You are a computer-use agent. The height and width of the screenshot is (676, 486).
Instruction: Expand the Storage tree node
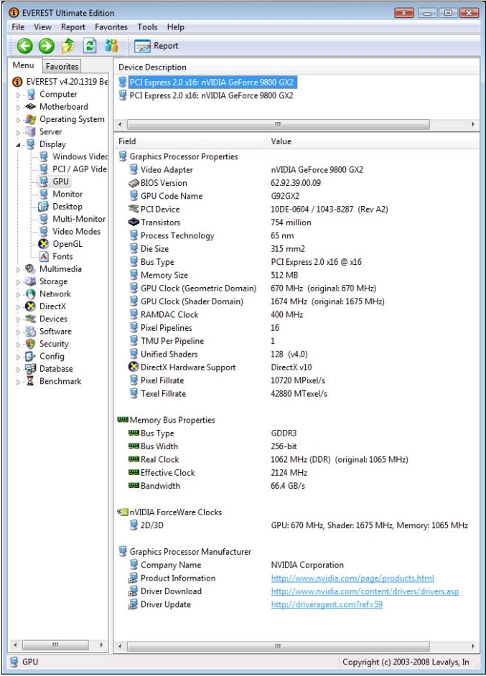point(19,282)
